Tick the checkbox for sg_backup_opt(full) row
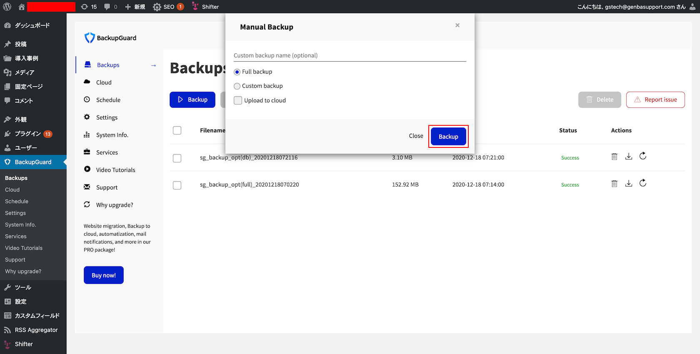Viewport: 700px width, 354px height. pyautogui.click(x=177, y=185)
